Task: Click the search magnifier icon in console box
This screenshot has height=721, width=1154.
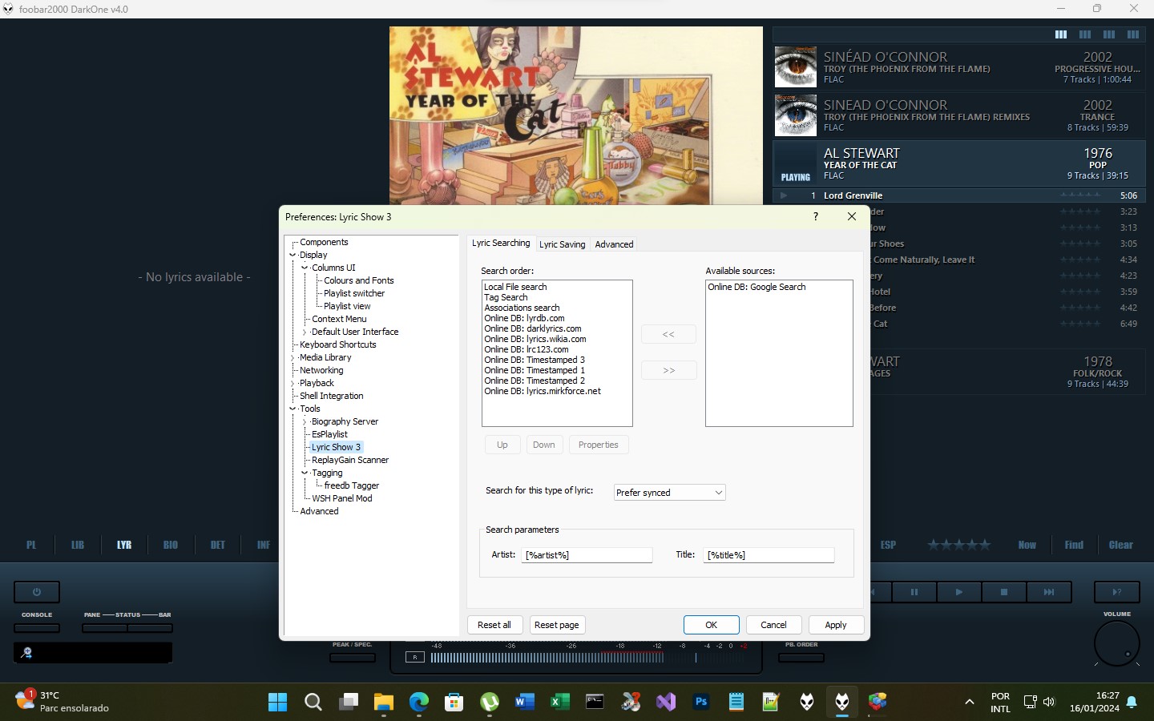Action: coord(26,653)
